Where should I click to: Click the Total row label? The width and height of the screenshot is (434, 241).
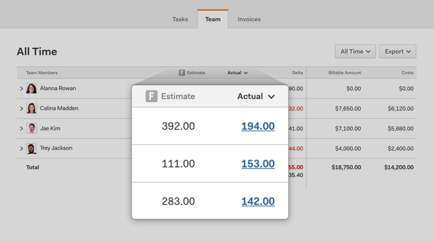click(x=33, y=167)
